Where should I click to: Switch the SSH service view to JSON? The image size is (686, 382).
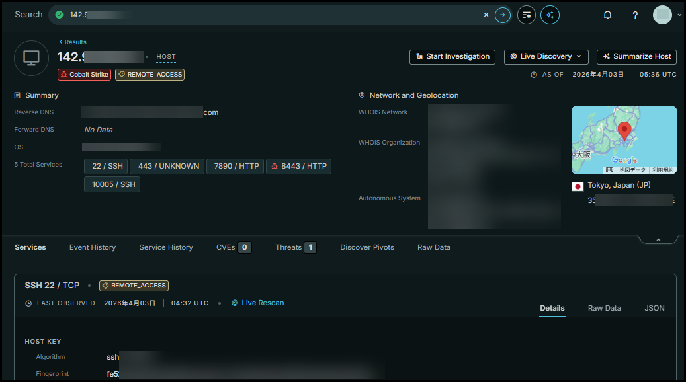[654, 308]
